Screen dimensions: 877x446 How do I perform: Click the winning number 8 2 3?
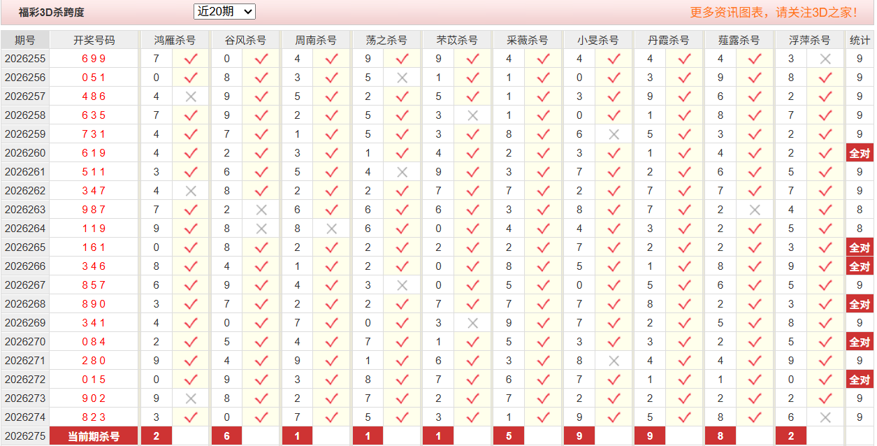(94, 417)
